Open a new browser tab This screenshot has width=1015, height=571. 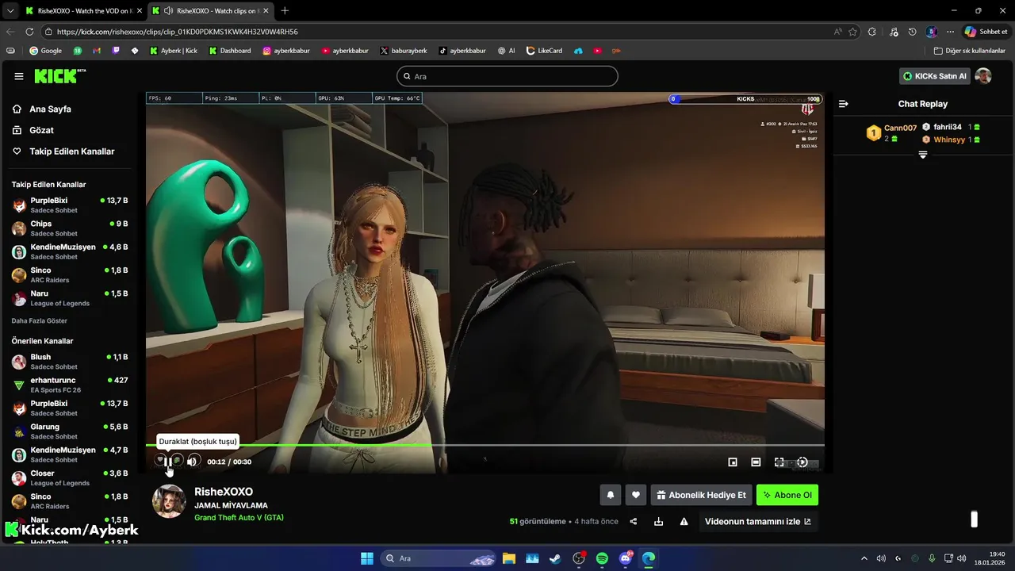285,10
